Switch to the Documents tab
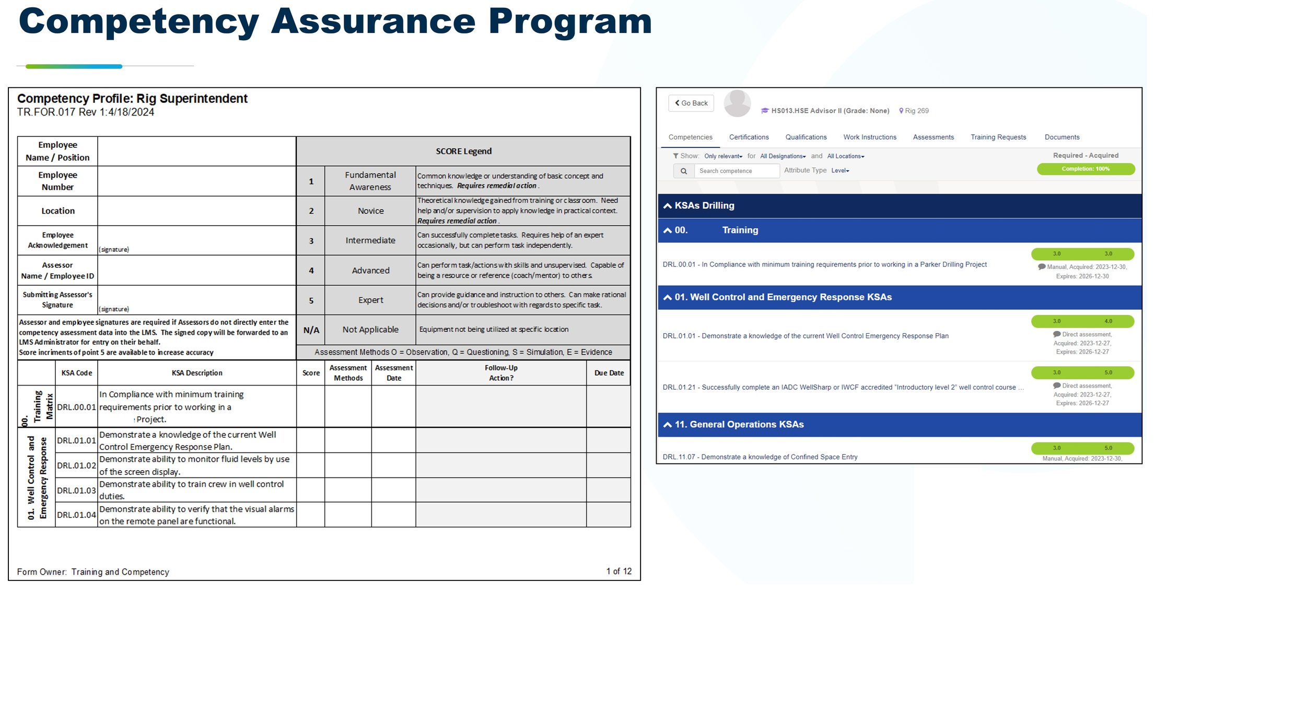Screen dimensions: 1306x712 [1062, 137]
